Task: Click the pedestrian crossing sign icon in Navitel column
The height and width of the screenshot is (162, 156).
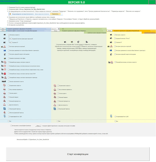Action: coord(55,109)
